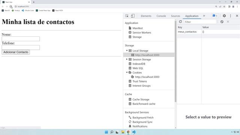Screen dimensions: 240x135
Task: Select the Application tab
Action: point(192,16)
